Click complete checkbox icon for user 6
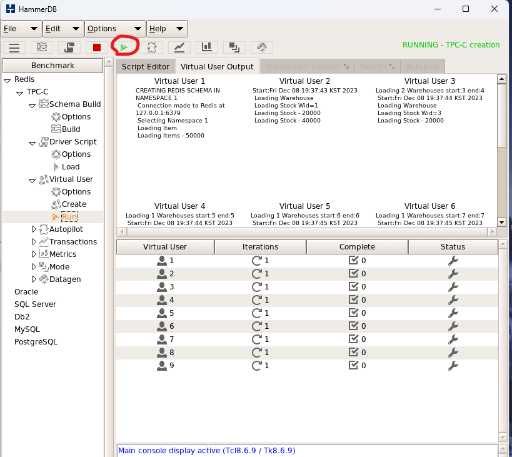512x457 pixels. pyautogui.click(x=353, y=326)
